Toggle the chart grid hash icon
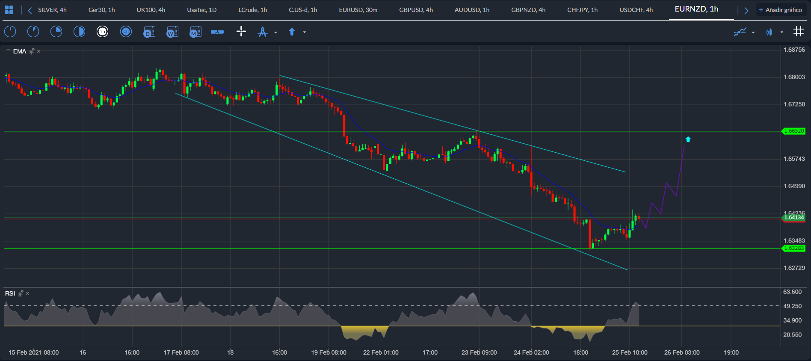Viewport: 811px width, 361px height. (x=798, y=31)
